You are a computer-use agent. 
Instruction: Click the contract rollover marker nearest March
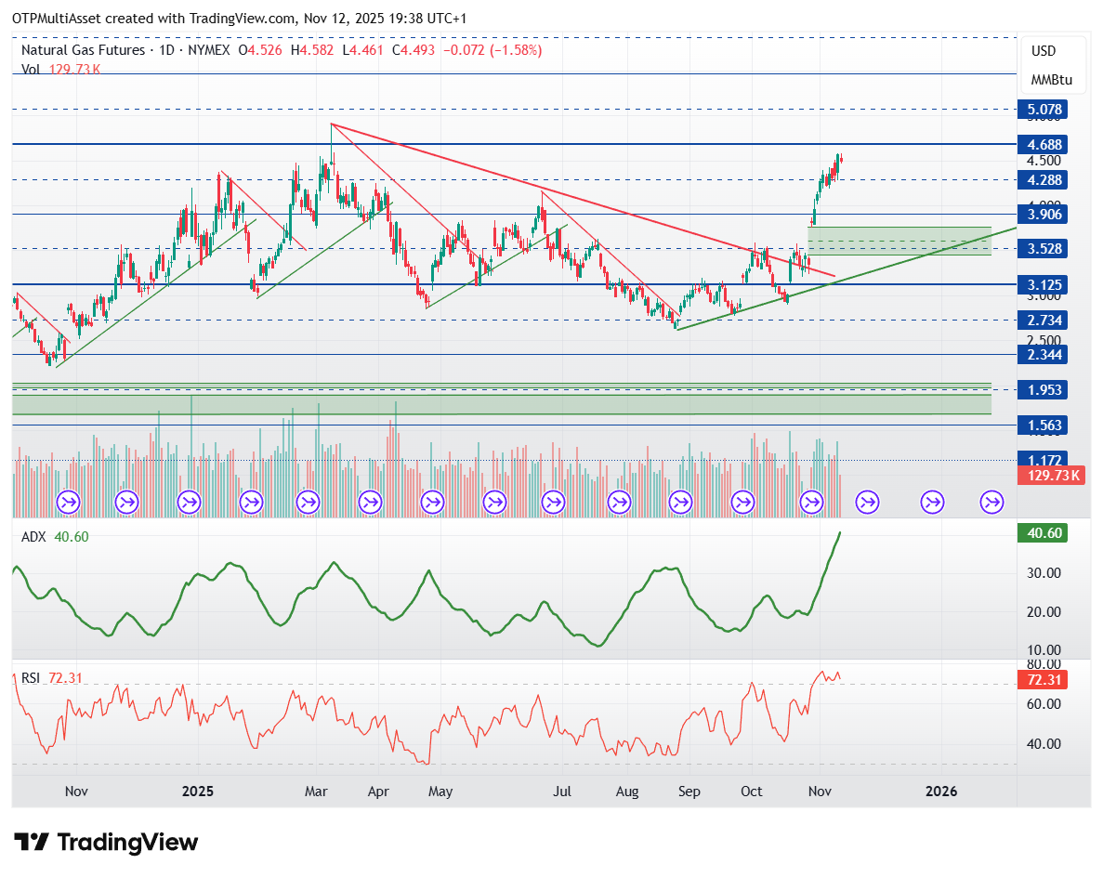coord(309,503)
